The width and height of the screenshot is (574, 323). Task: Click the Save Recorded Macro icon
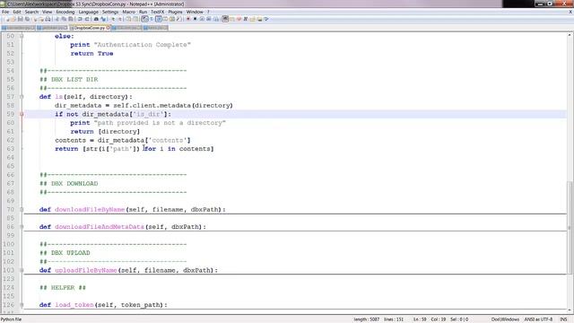[216, 19]
